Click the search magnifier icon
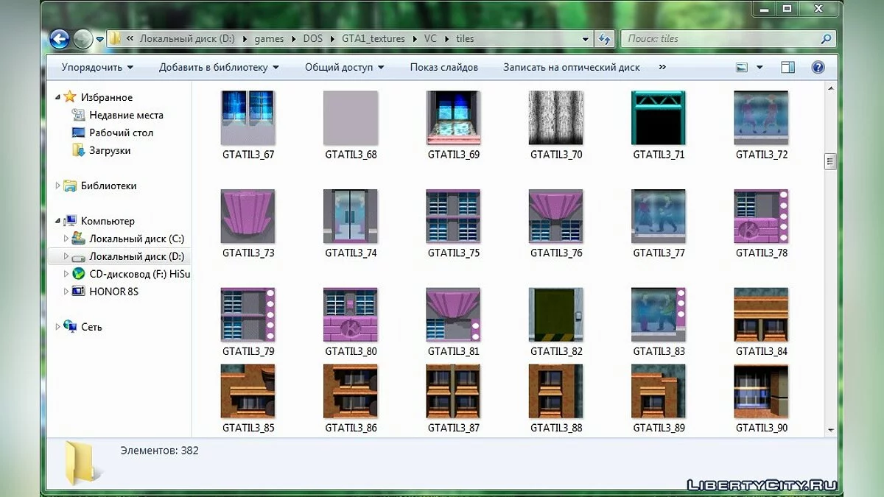This screenshot has height=497, width=884. pyautogui.click(x=827, y=39)
